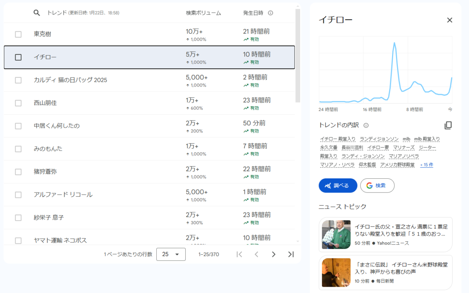Open related query マリナーズ
The image size is (469, 293).
tap(404, 147)
